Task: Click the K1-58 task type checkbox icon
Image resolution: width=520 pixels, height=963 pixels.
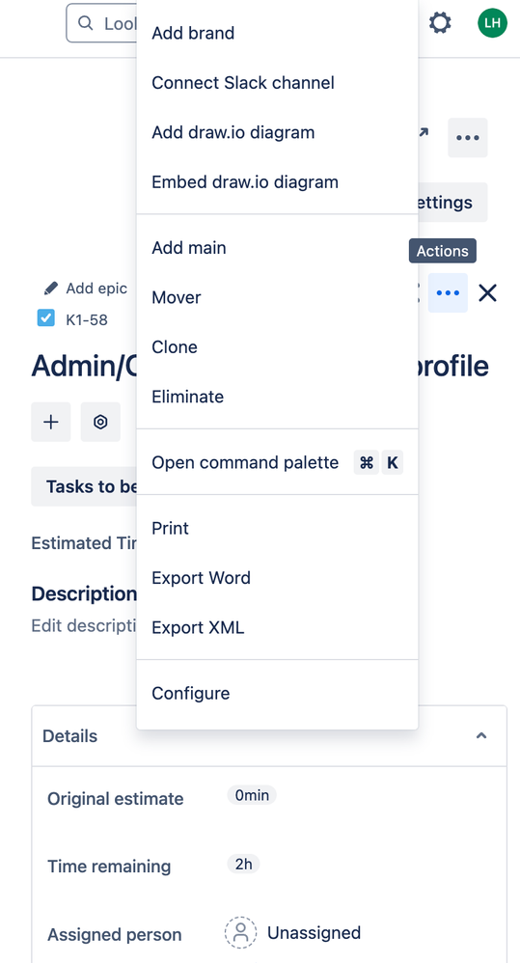Action: (46, 318)
